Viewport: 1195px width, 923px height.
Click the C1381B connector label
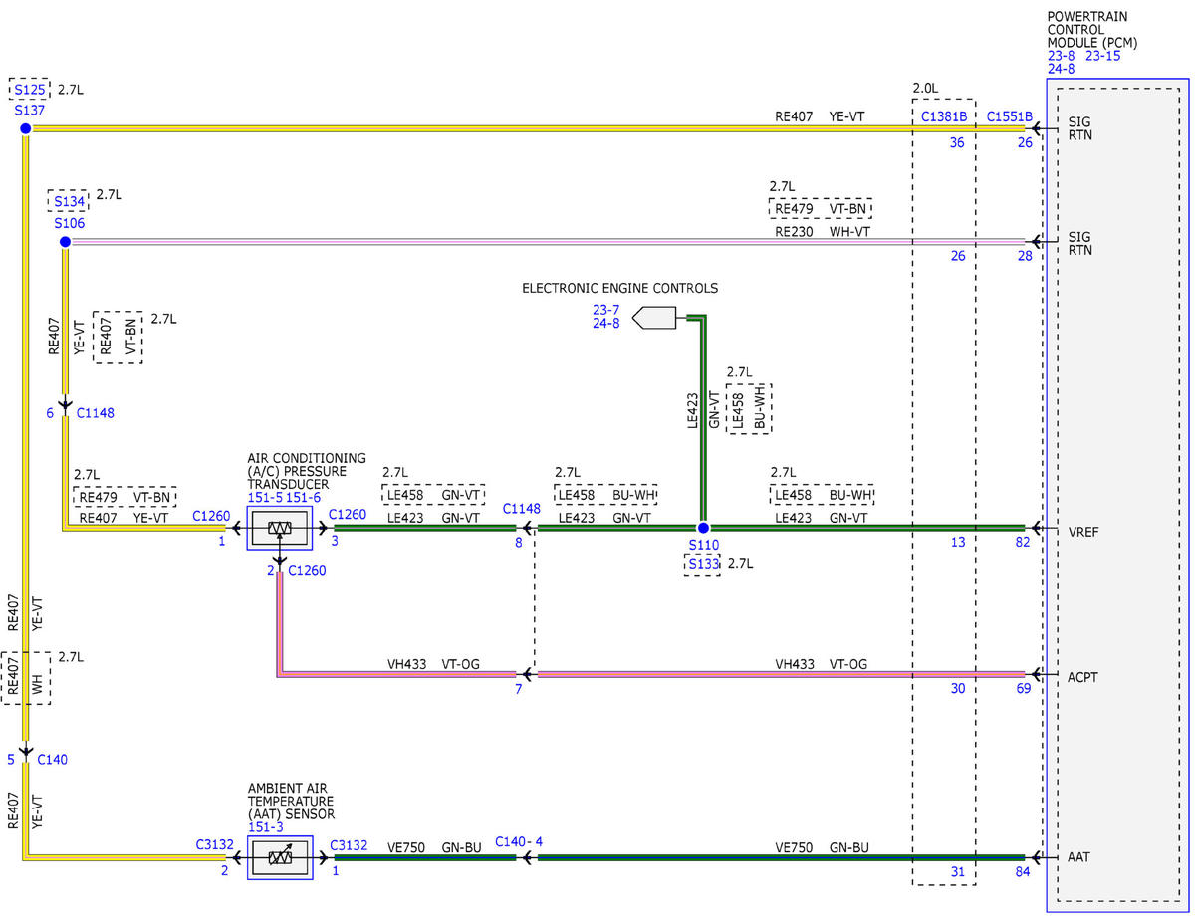point(944,116)
